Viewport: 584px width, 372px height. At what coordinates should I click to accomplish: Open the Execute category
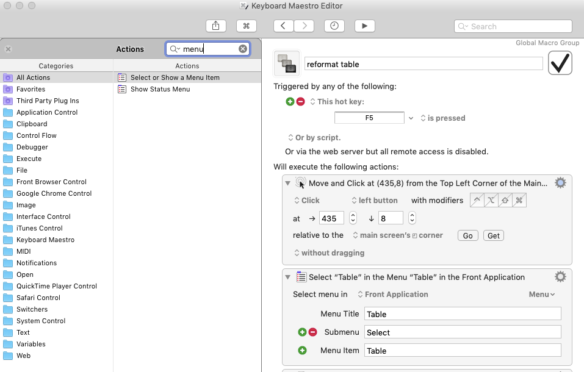tap(57, 159)
